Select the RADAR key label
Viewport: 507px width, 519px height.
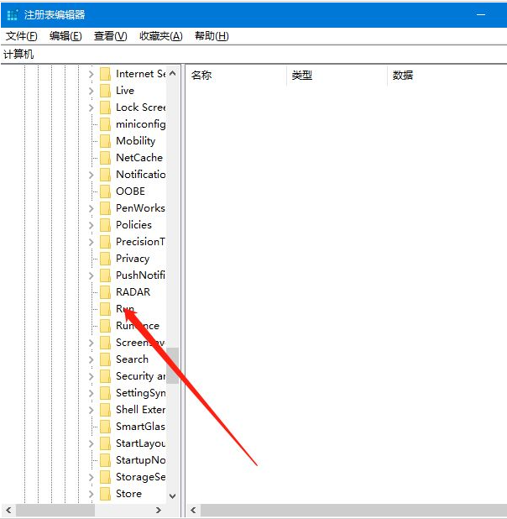click(133, 292)
